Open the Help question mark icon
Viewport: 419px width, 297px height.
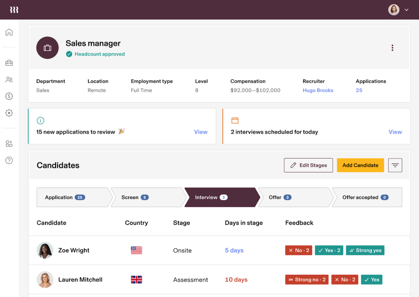click(x=9, y=160)
